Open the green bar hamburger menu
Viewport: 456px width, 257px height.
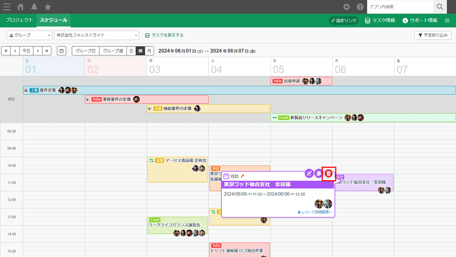pyautogui.click(x=447, y=20)
